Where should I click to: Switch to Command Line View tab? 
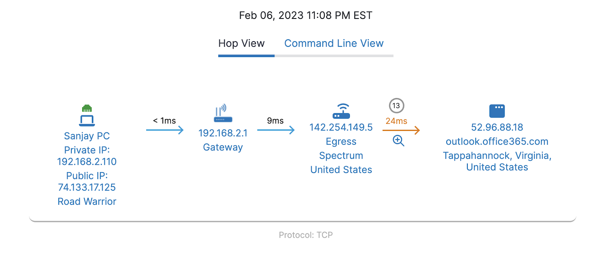(334, 43)
